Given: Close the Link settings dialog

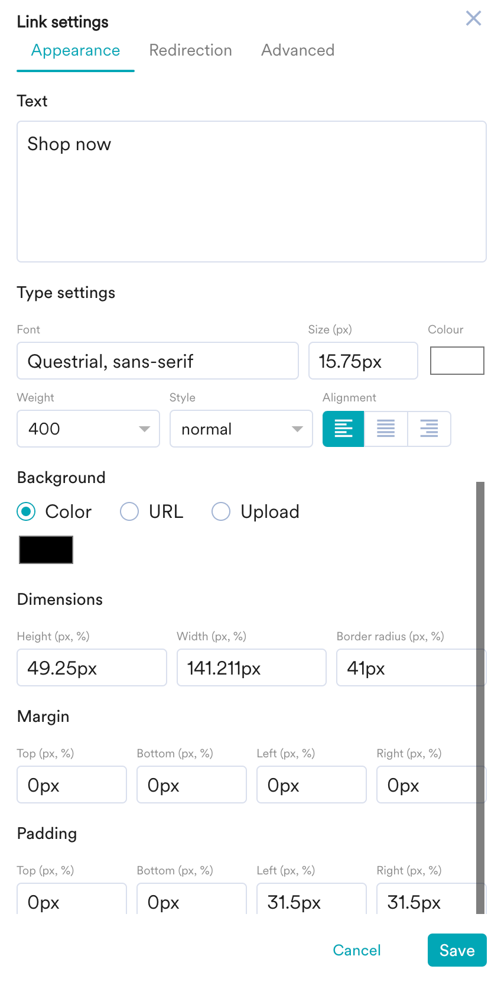Looking at the screenshot, I should pyautogui.click(x=473, y=18).
